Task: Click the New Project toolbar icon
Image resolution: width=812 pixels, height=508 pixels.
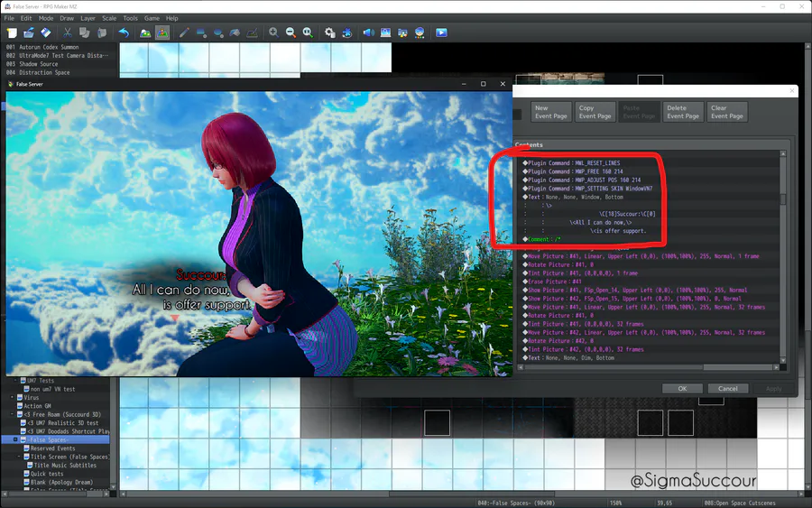Action: click(x=12, y=32)
